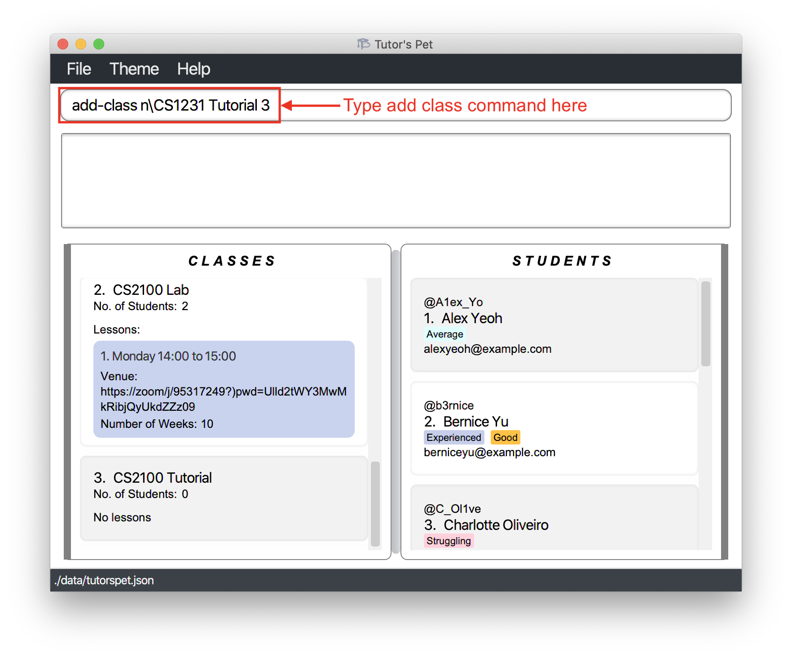Click the @b3rnice telegram handle
Screen dimensions: 792x658
[x=449, y=405]
